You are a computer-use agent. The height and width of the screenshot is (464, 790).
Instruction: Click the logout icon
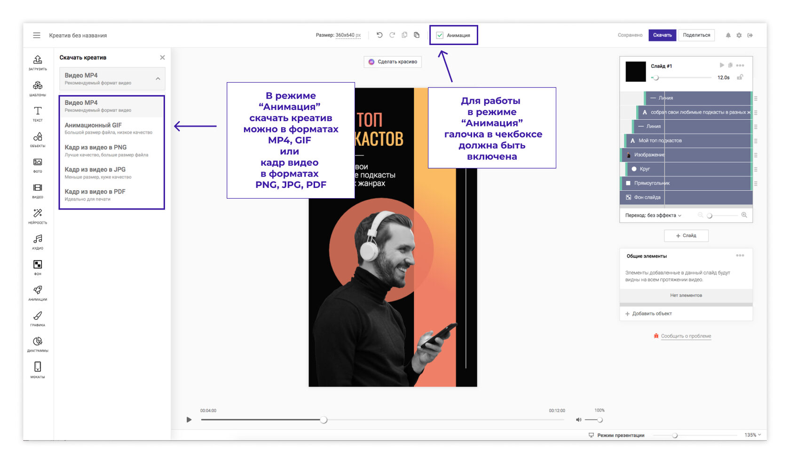pyautogui.click(x=750, y=35)
